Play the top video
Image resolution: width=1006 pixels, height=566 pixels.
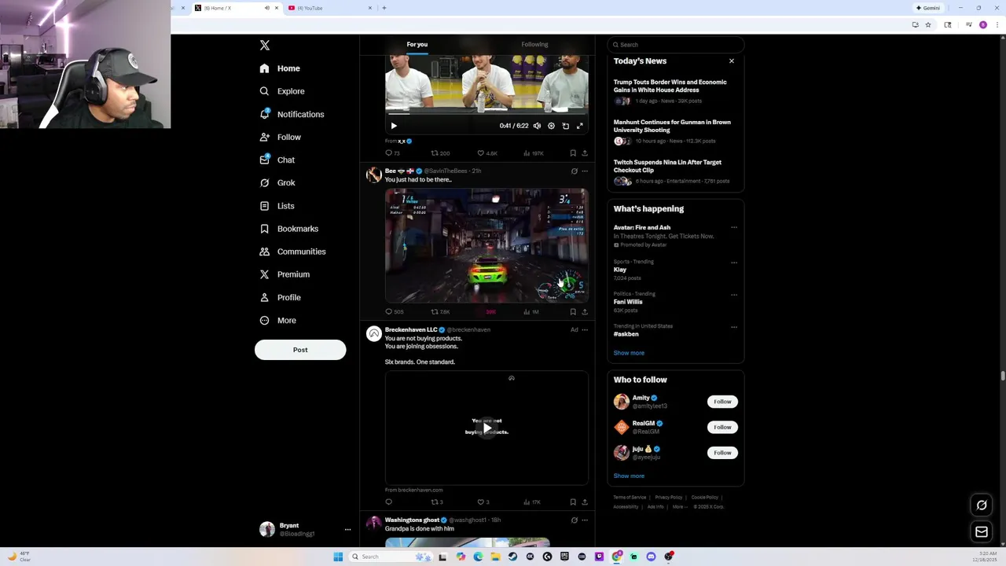click(x=394, y=126)
